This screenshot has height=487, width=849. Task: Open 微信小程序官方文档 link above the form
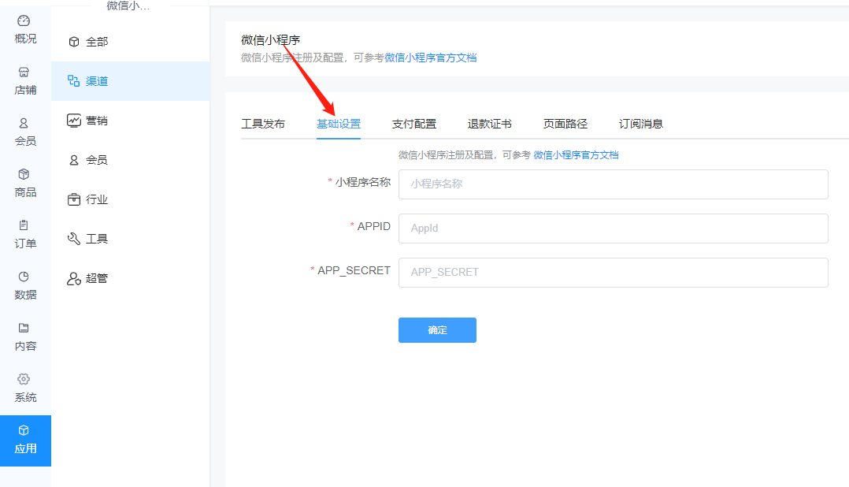[x=577, y=155]
